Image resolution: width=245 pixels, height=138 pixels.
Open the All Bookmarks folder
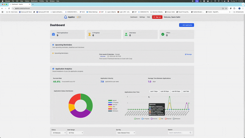239,12
